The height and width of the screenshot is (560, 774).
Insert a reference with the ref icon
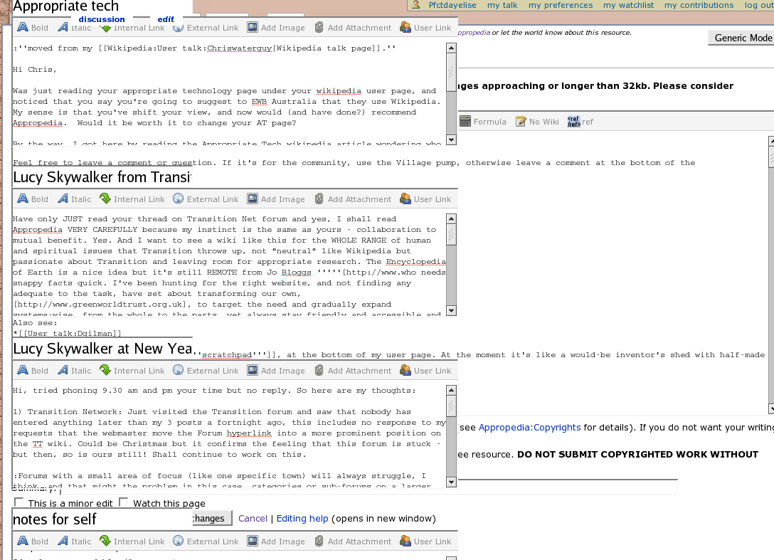573,122
